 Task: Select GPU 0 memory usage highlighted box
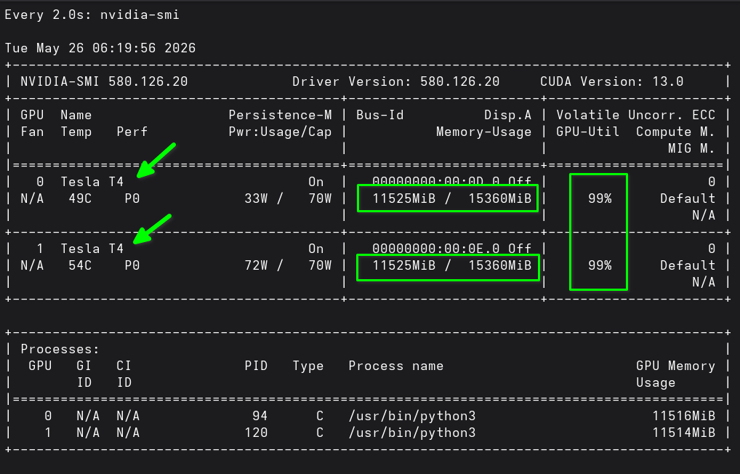[448, 198]
